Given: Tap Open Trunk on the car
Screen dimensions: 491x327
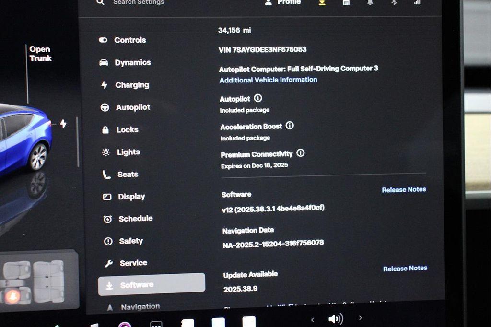Looking at the screenshot, I should (x=40, y=54).
